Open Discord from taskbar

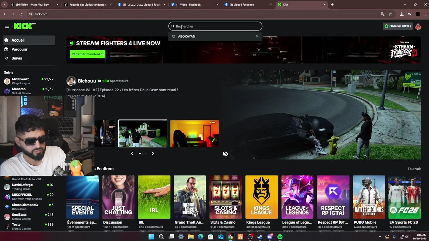[x=270, y=237]
